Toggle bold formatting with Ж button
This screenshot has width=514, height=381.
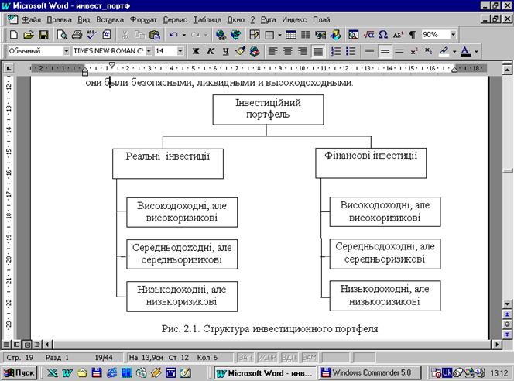point(196,52)
